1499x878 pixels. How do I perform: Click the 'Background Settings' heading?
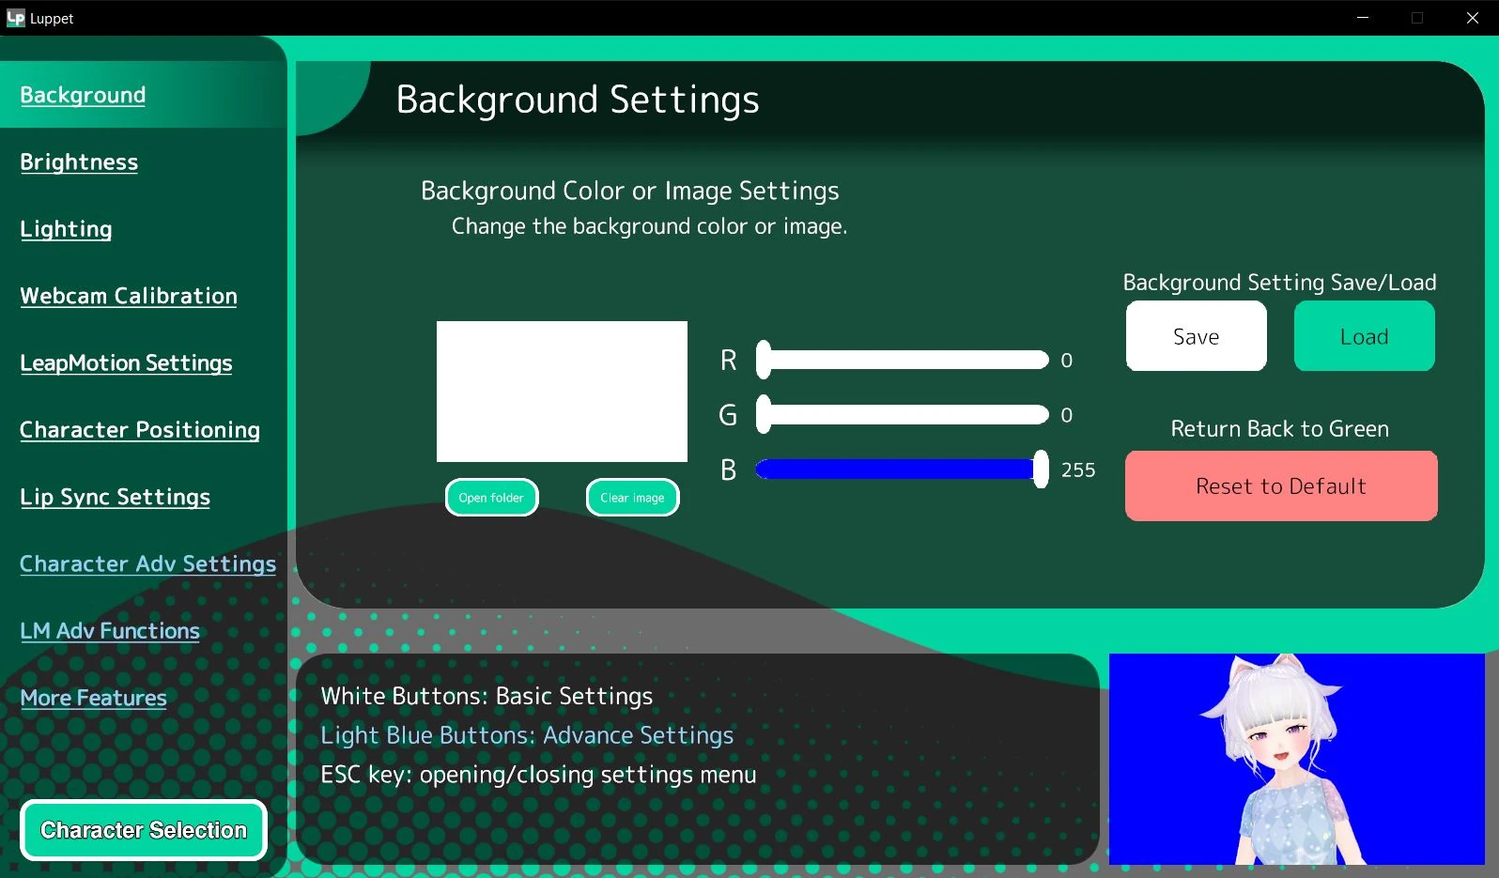(578, 100)
